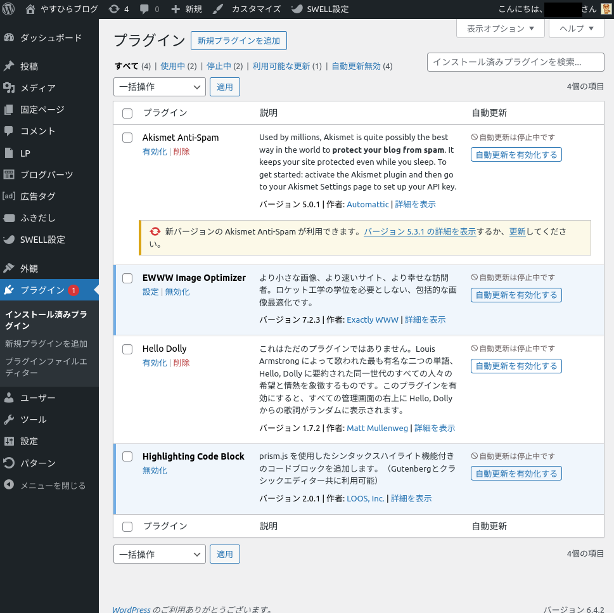Viewport: 614px width, 613px height.
Task: Click 無効化 link under EWWW Image Optimizer
Action: tap(177, 292)
